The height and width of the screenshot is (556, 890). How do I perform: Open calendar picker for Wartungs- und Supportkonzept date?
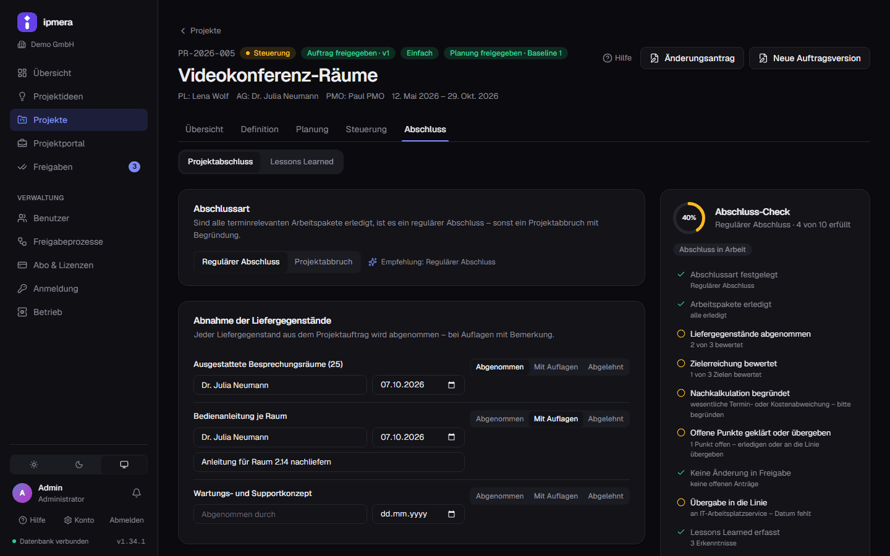click(x=451, y=514)
